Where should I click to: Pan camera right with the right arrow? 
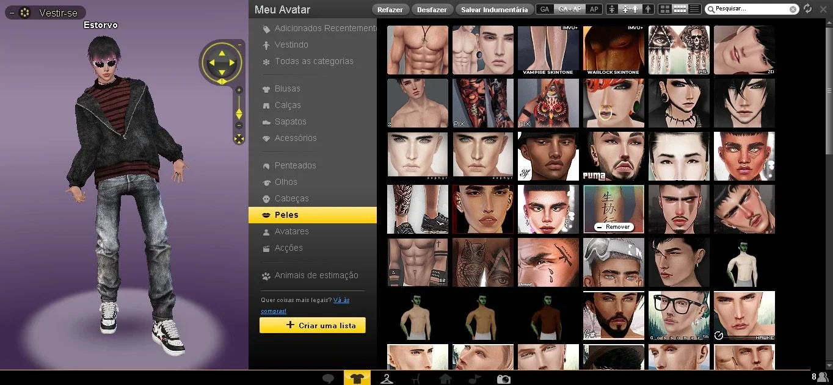point(232,62)
